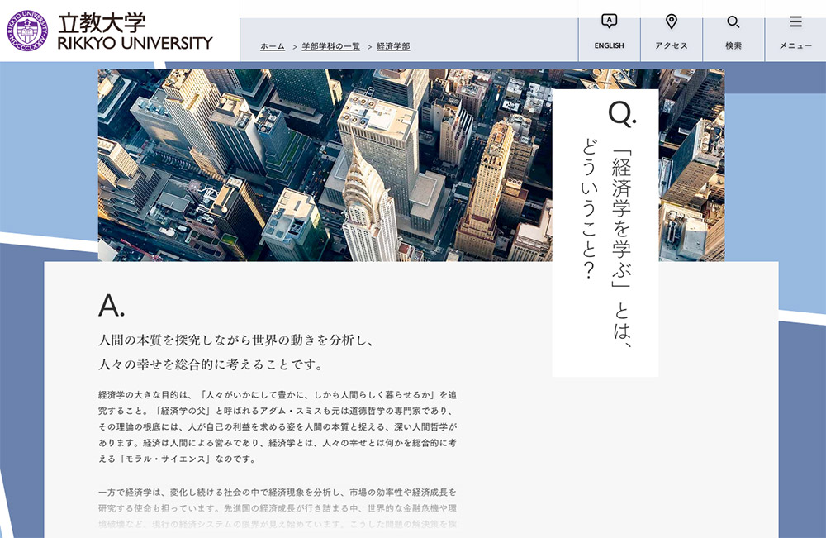Switch language via the ENGLISH label
The width and height of the screenshot is (826, 538).
(609, 45)
